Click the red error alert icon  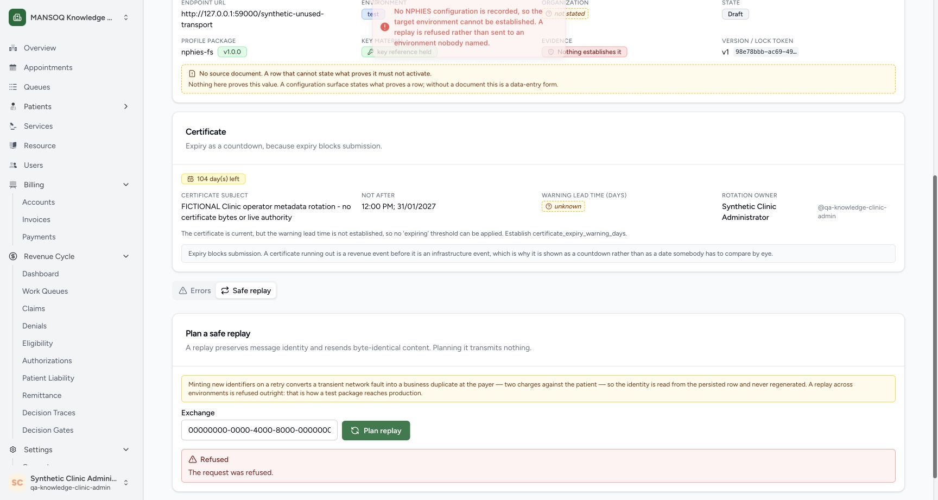click(385, 27)
